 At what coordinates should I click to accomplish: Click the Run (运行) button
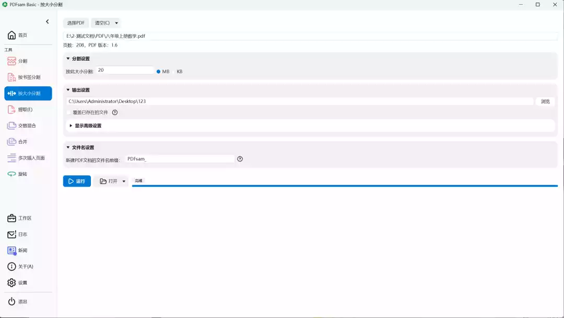[x=77, y=181]
